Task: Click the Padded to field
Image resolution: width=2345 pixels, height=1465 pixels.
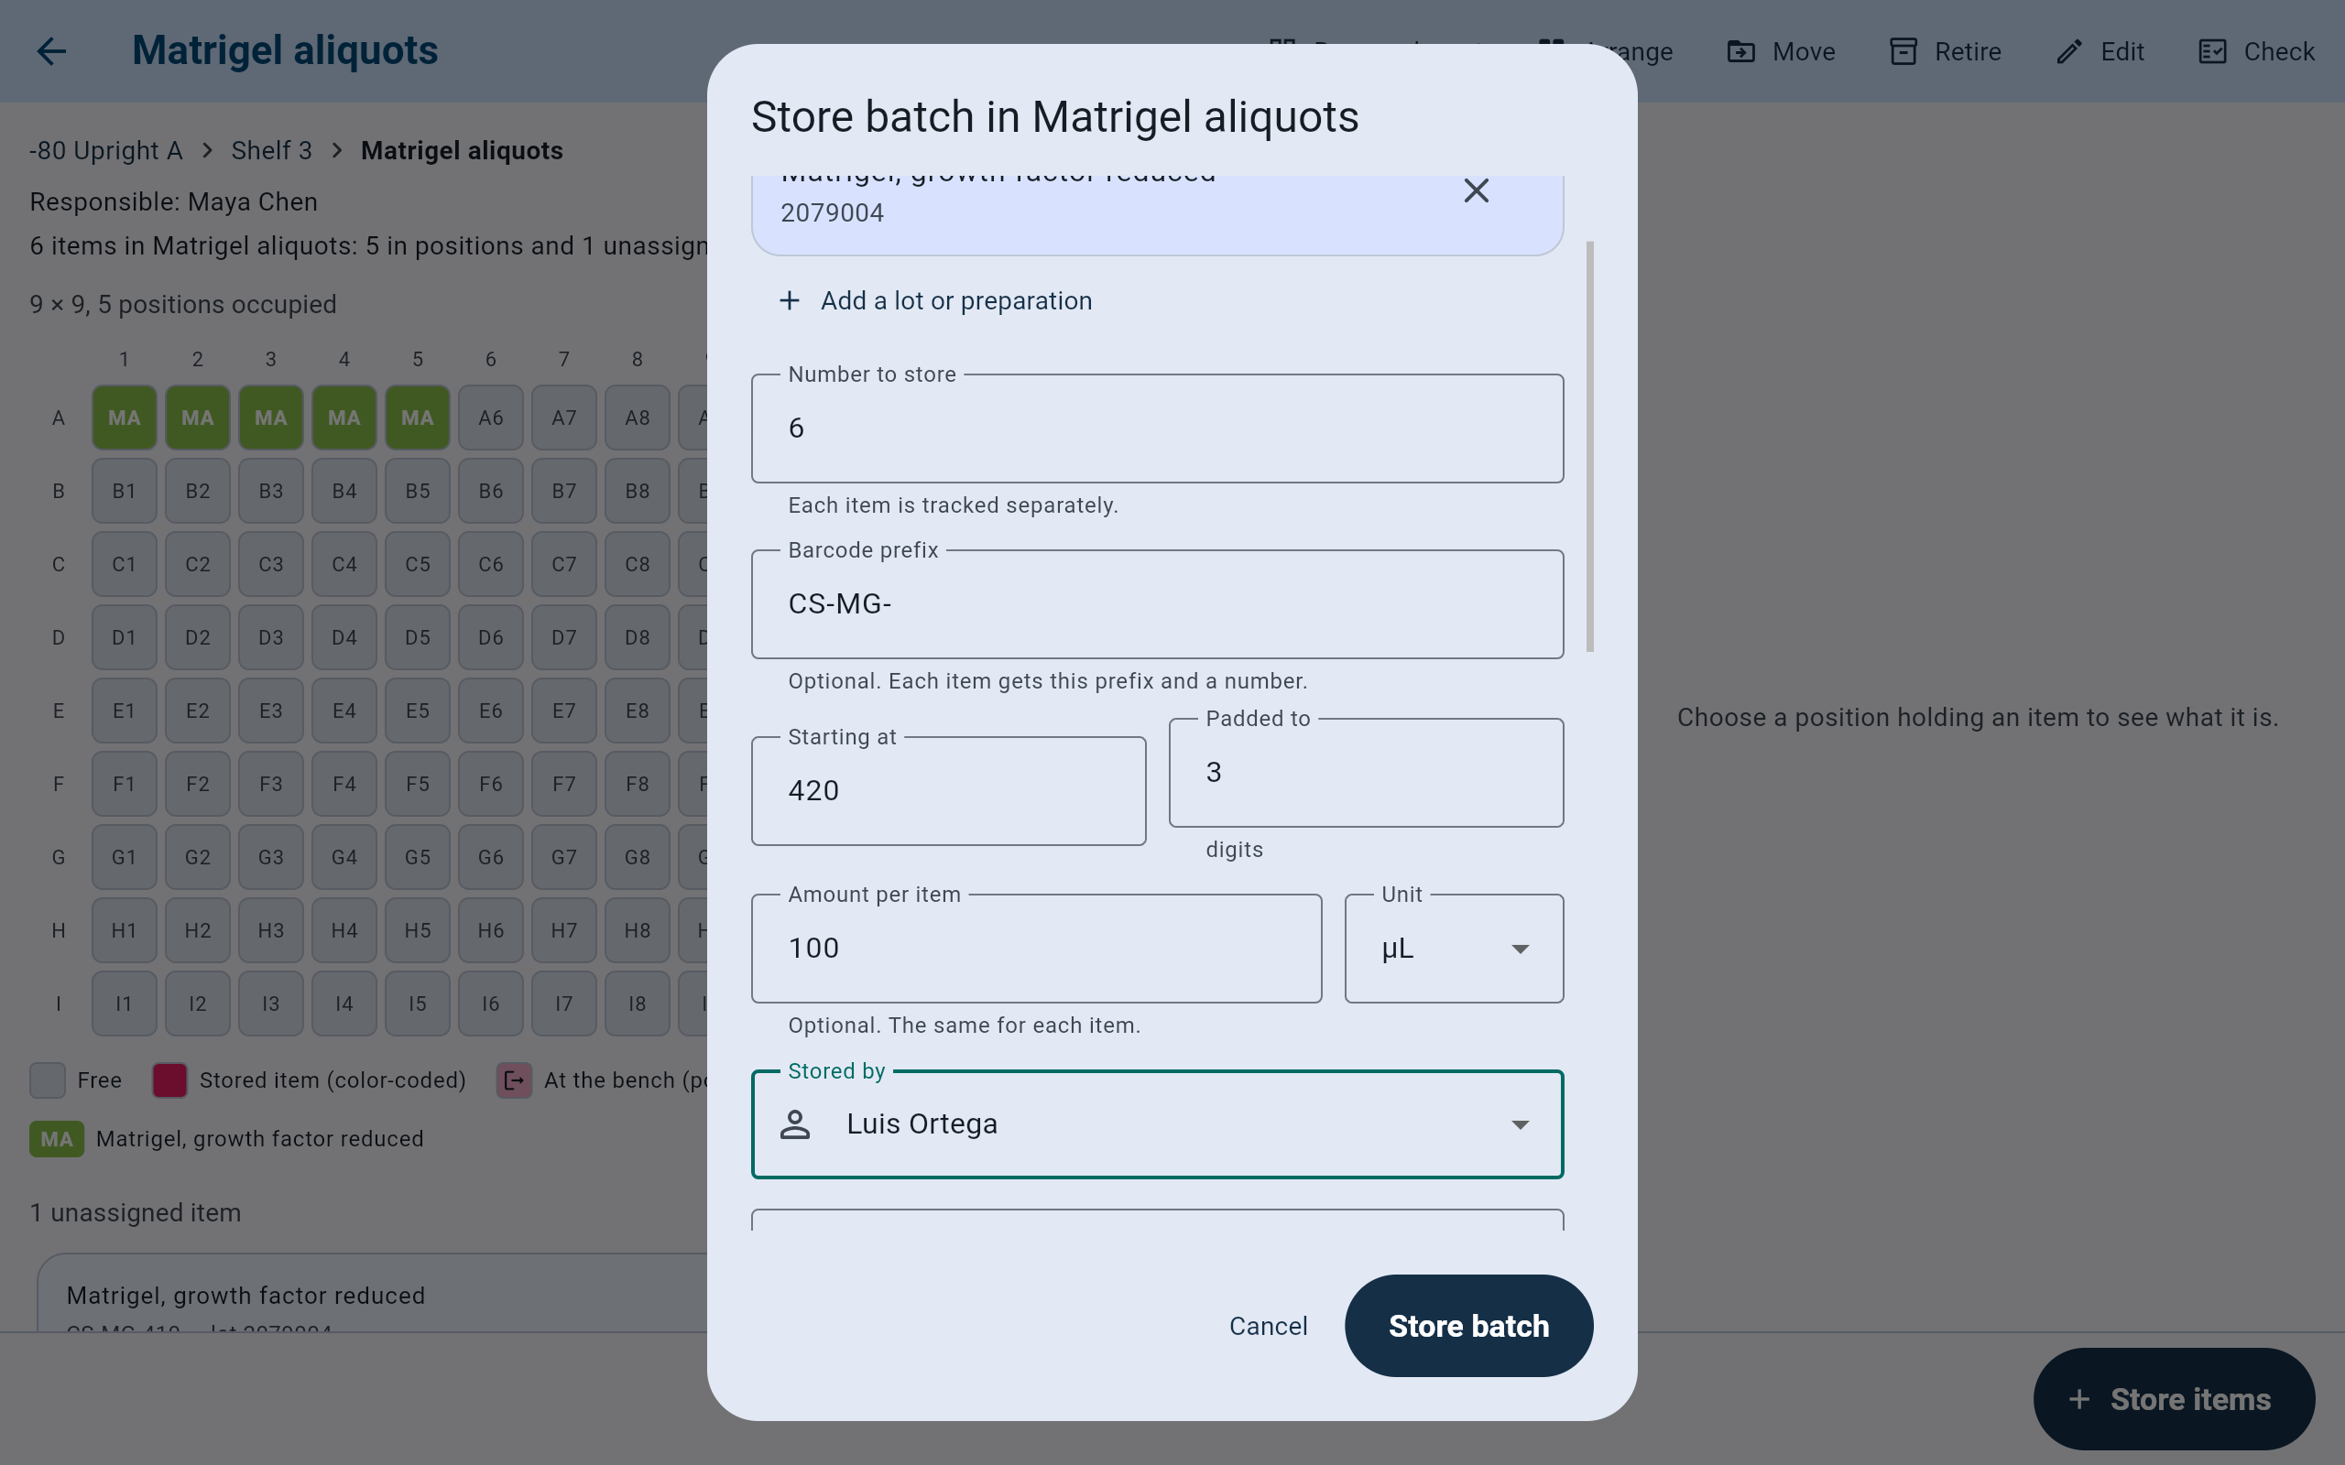Action: pyautogui.click(x=1366, y=772)
